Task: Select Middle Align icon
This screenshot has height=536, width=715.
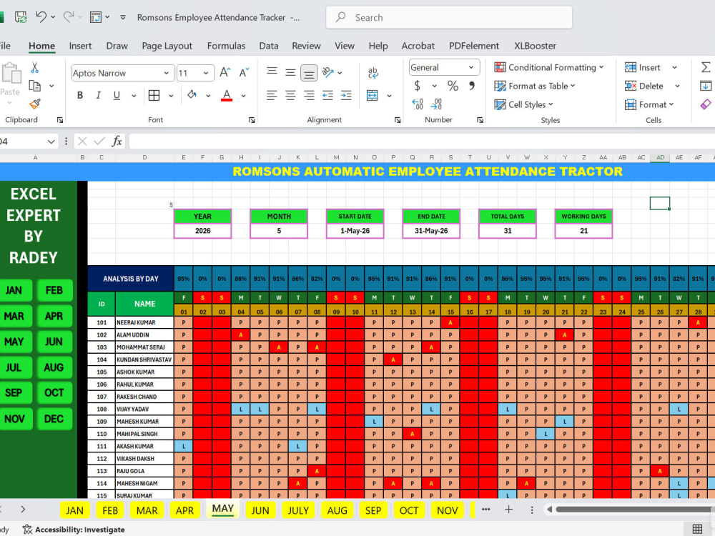Action: [x=290, y=72]
